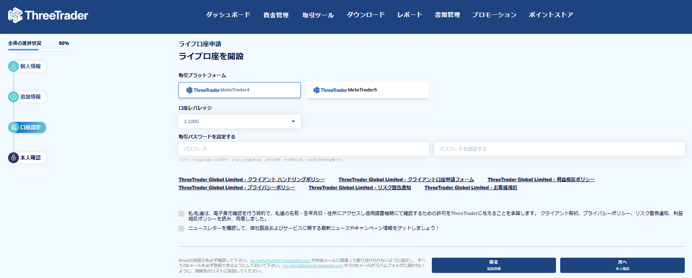
Task: Click the 次へ next button
Action: click(x=622, y=265)
